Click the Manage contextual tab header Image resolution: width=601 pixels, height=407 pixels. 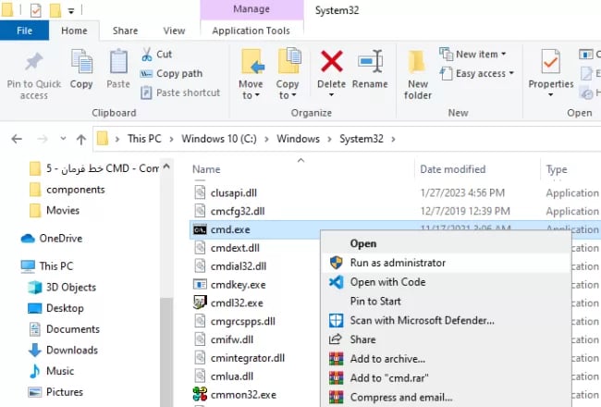(251, 9)
